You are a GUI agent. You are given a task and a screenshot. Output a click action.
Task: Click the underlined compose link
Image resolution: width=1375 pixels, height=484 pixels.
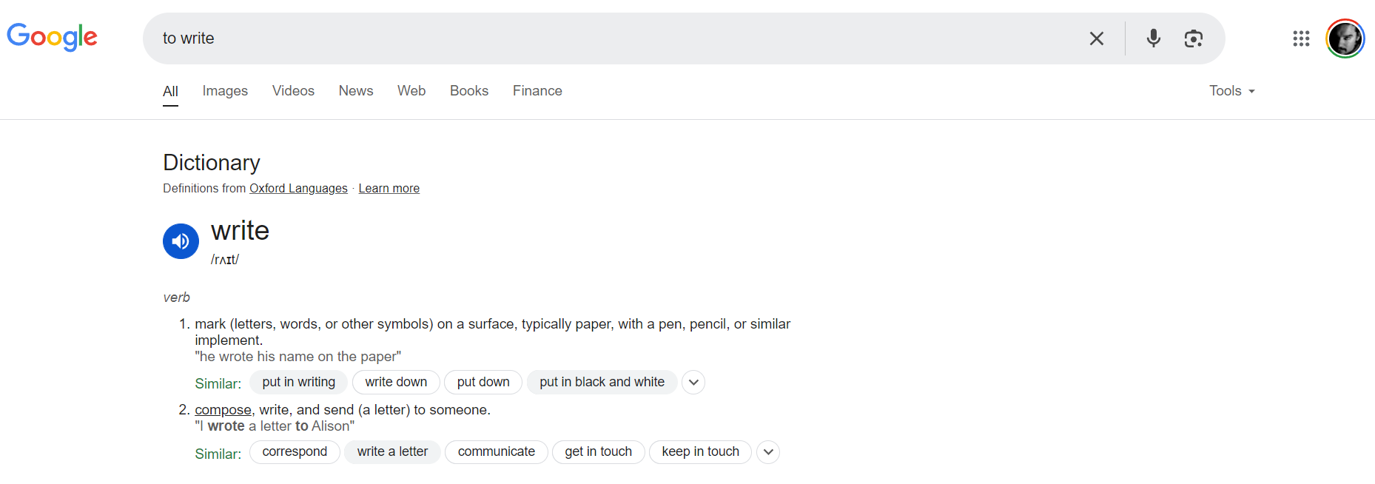(x=223, y=410)
